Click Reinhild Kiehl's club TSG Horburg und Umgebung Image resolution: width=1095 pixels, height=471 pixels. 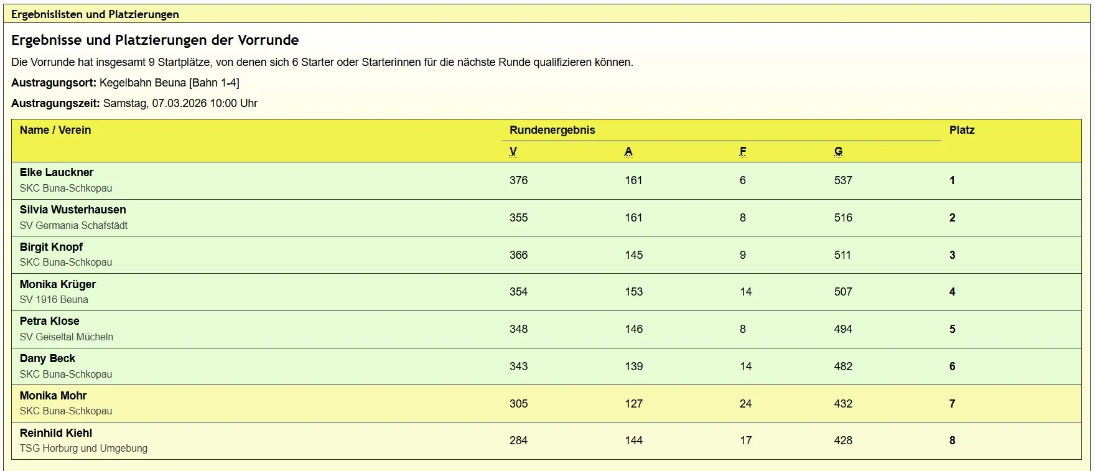[83, 448]
